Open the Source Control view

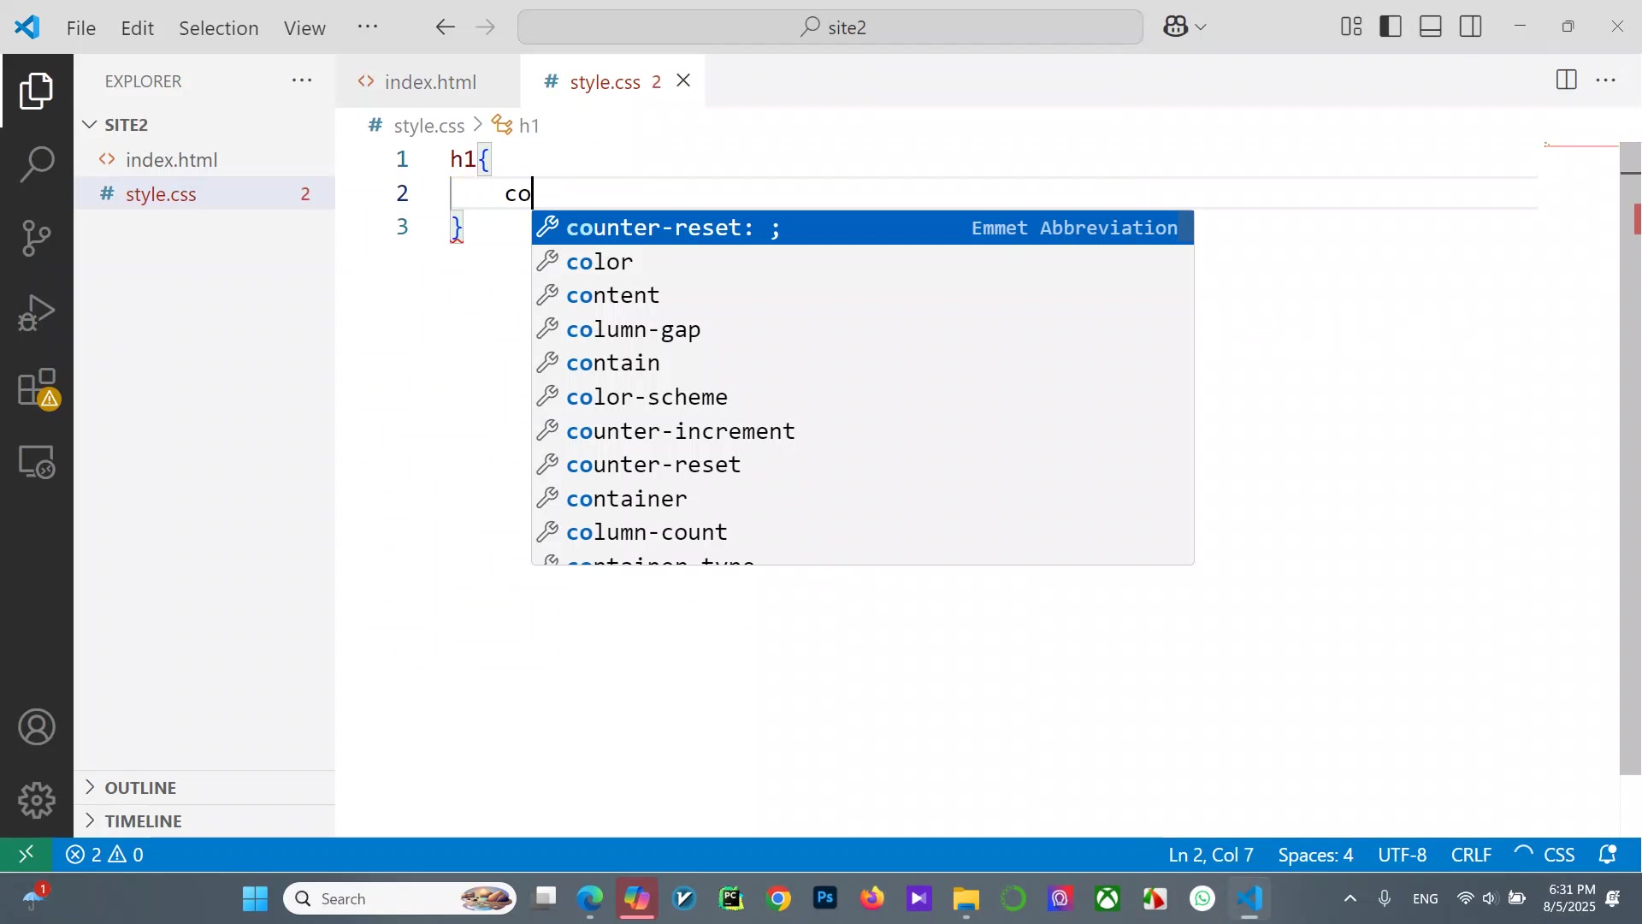pyautogui.click(x=37, y=238)
